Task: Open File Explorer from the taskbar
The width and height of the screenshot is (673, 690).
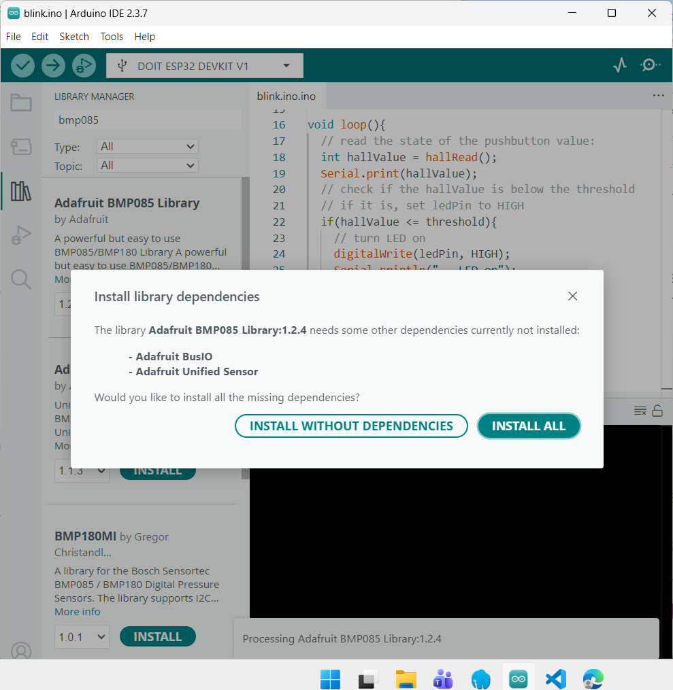Action: click(406, 679)
